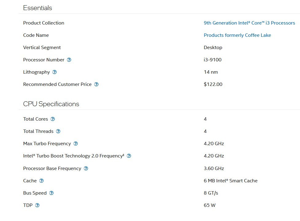Open 9th Generation Intel Core i3 Processors link
This screenshot has height=221, width=300.
coord(249,23)
